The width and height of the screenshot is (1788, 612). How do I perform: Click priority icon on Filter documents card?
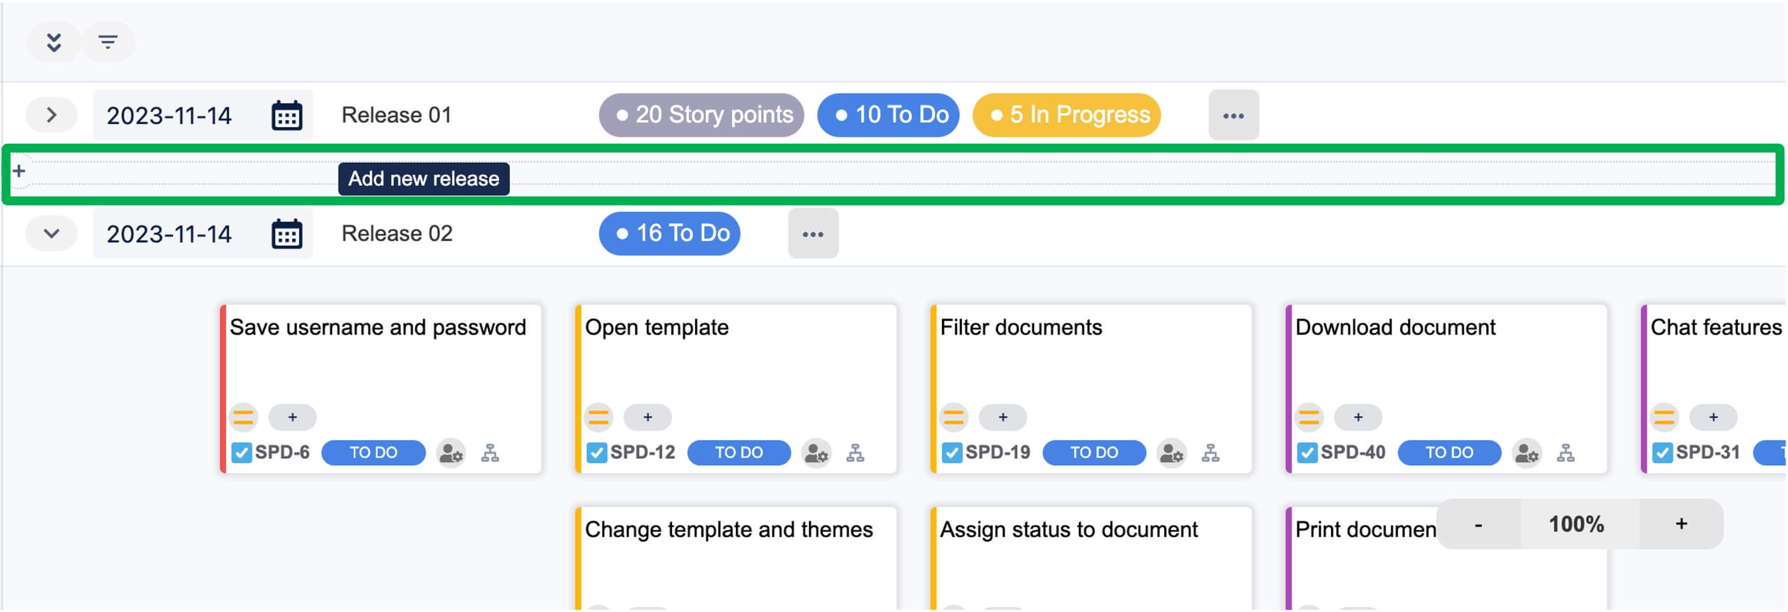[x=954, y=417]
